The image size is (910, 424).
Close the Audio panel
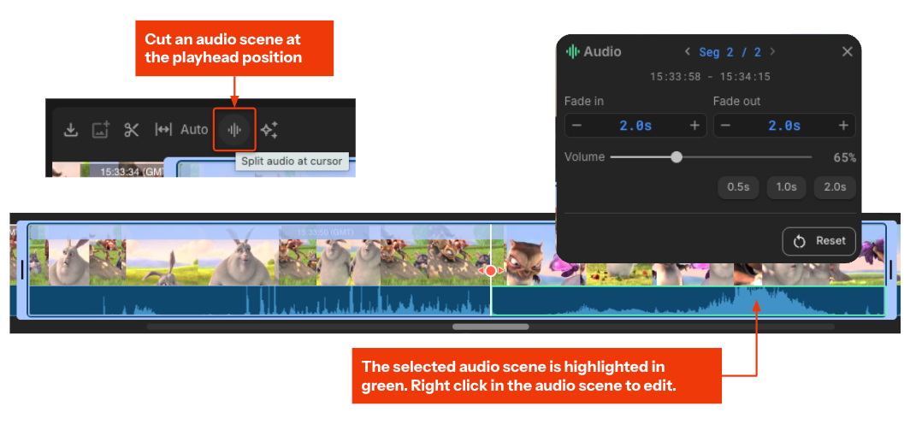click(848, 51)
